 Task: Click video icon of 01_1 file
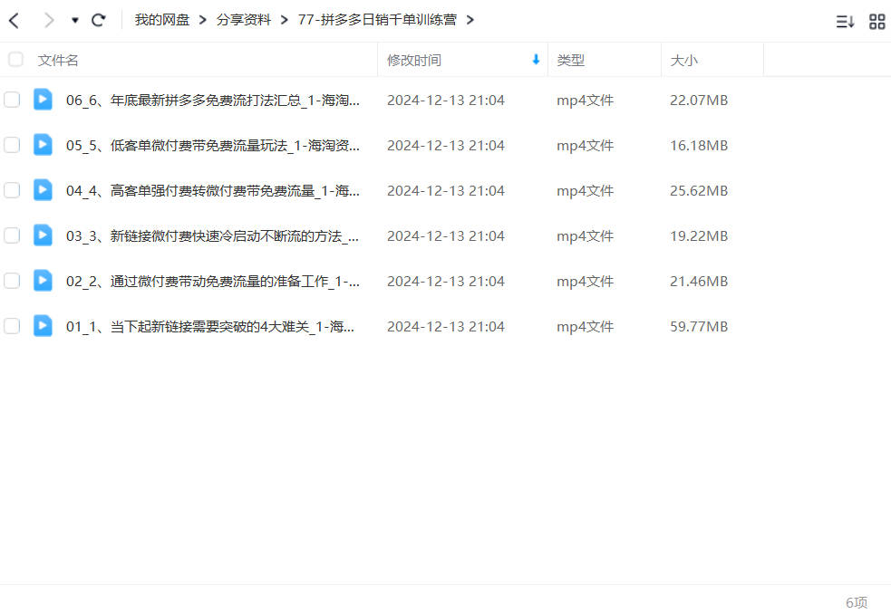click(43, 326)
